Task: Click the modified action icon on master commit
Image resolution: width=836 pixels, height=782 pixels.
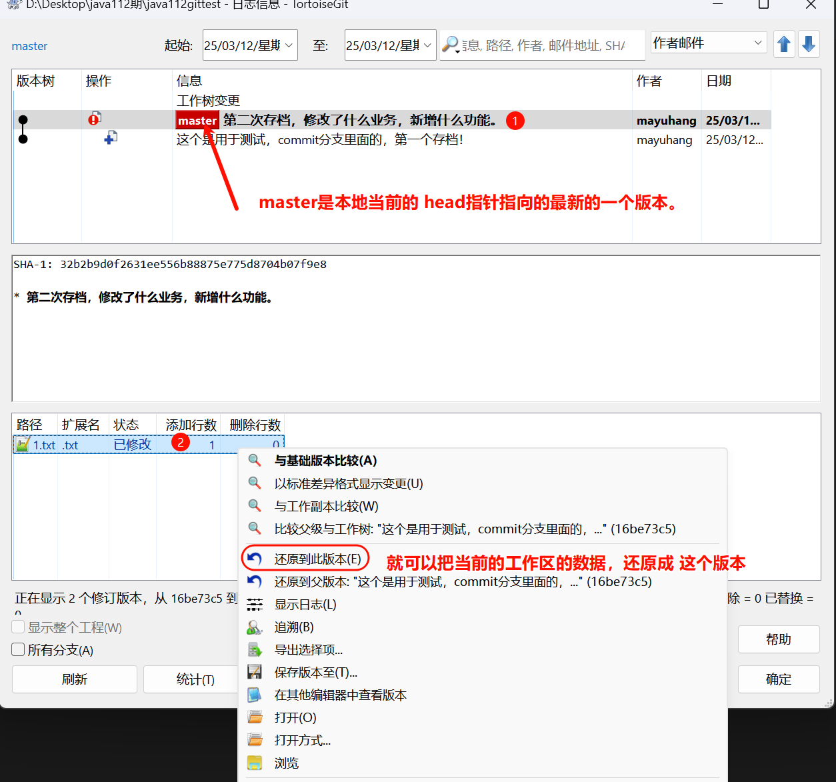Action: click(95, 119)
